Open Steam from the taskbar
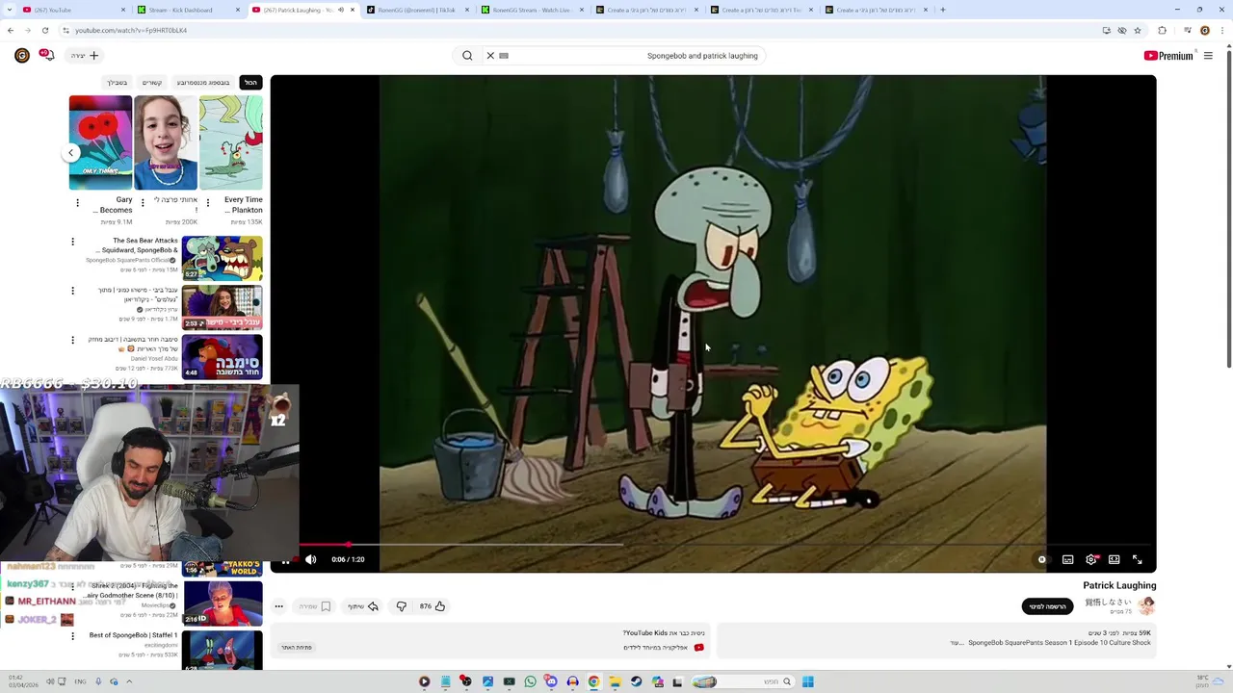 pyautogui.click(x=636, y=681)
